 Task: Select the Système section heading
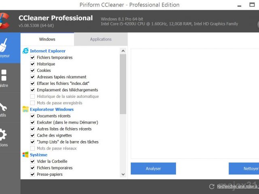39,155
